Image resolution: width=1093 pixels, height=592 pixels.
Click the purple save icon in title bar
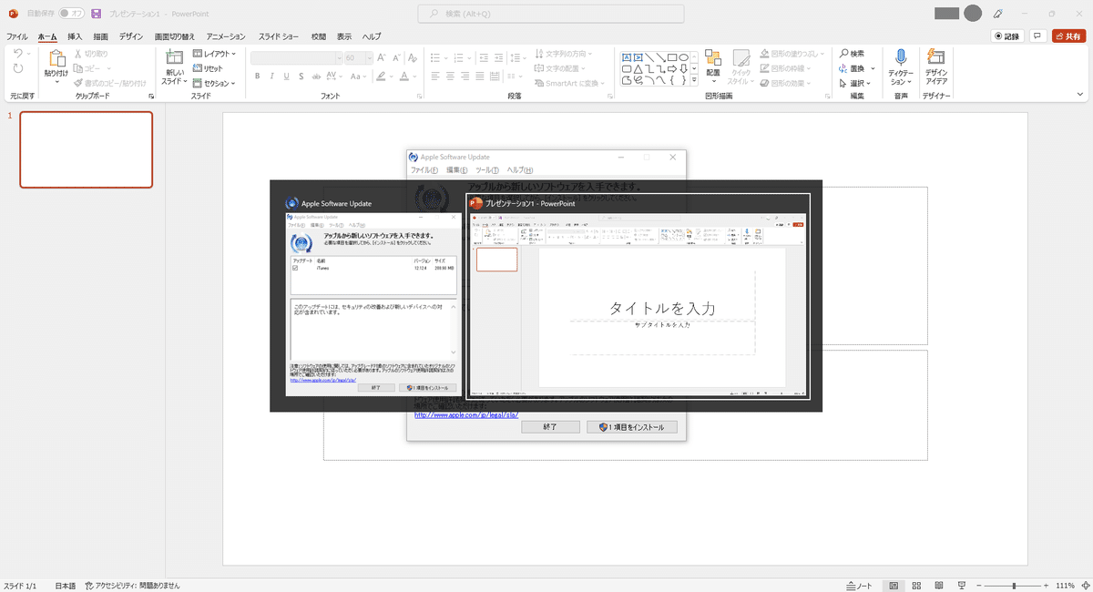pos(96,14)
